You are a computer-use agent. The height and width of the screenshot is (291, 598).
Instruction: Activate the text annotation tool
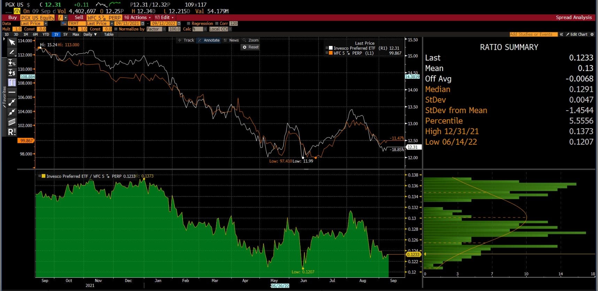coord(12,82)
